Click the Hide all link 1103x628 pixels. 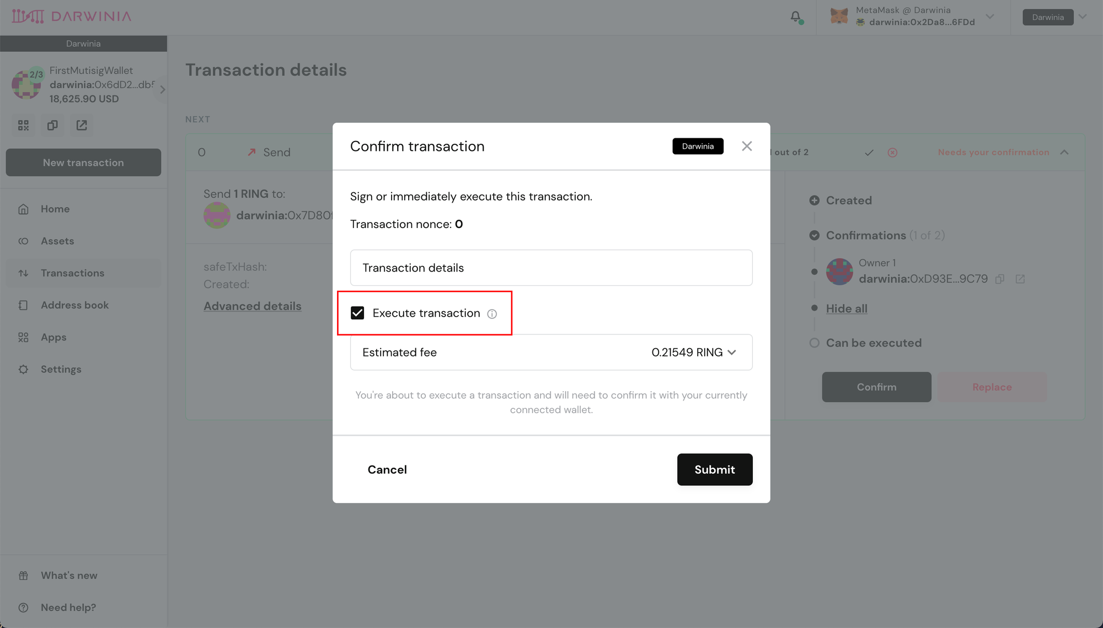click(x=846, y=309)
